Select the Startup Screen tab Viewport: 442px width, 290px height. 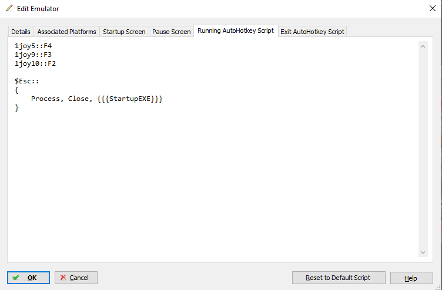(x=124, y=32)
